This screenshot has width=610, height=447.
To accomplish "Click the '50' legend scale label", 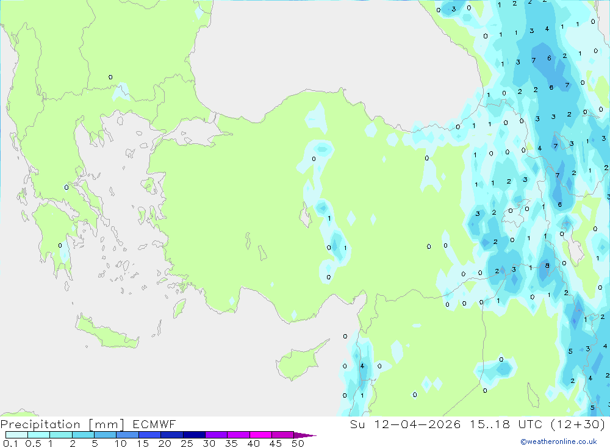I will point(298,443).
